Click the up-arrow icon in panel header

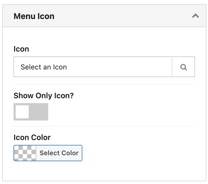[x=195, y=16]
